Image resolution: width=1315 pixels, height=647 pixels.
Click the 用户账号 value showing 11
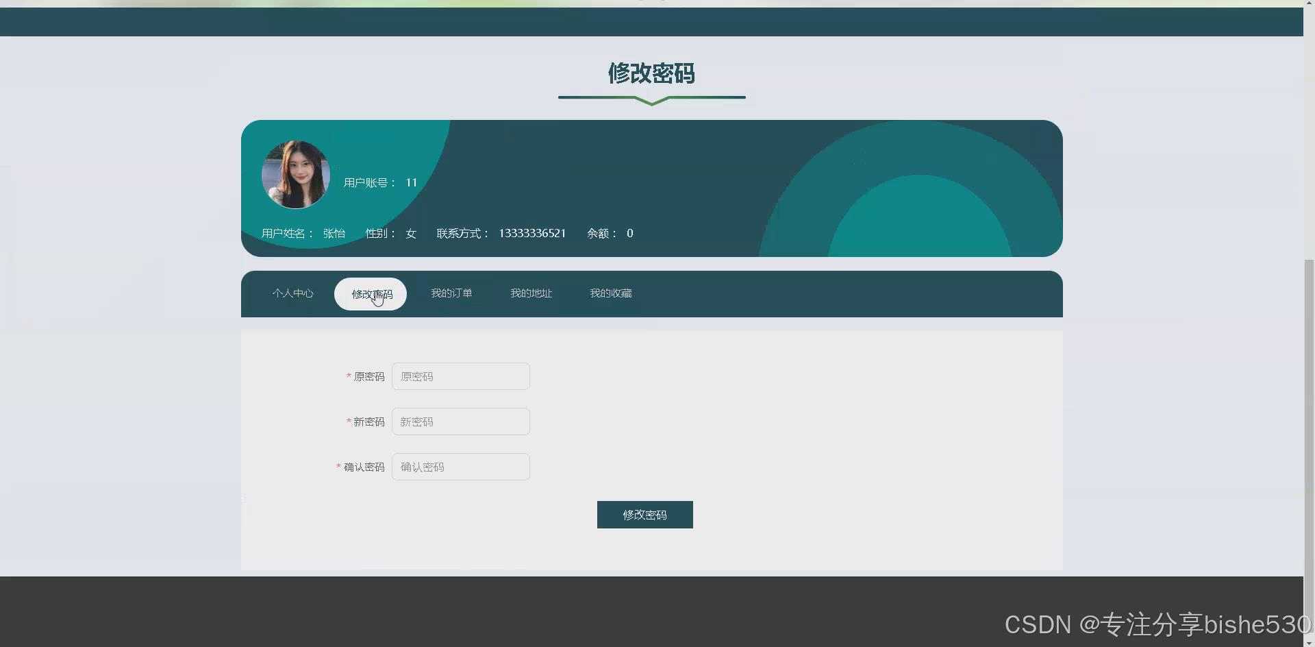pyautogui.click(x=411, y=182)
